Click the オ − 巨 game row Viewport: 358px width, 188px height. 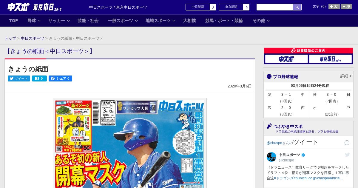click(x=331, y=108)
